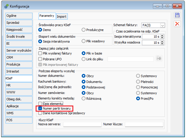Minimize the Konfiguracja window

point(157,6)
